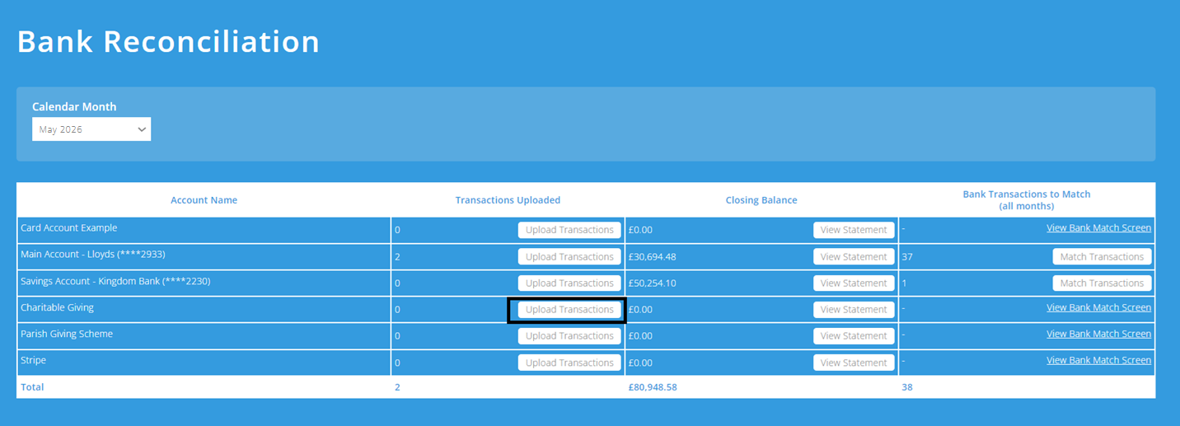Image resolution: width=1180 pixels, height=426 pixels.
Task: Click the Bank Transactions to Match column header
Action: tap(1027, 200)
